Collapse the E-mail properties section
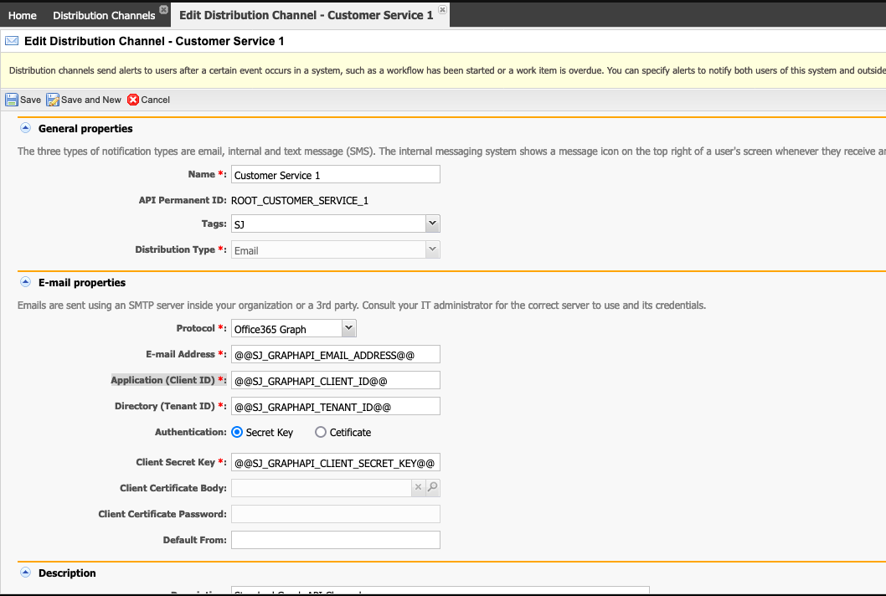The height and width of the screenshot is (596, 886). tap(24, 282)
